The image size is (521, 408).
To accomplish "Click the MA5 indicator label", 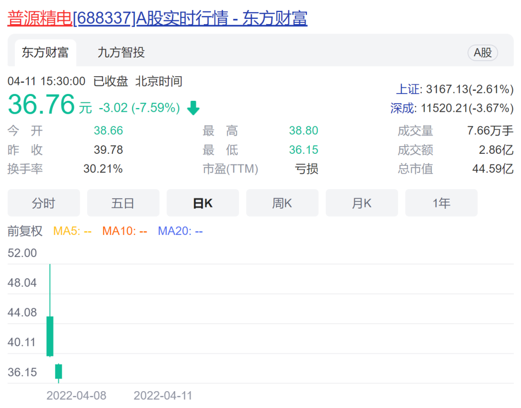I will (x=72, y=231).
